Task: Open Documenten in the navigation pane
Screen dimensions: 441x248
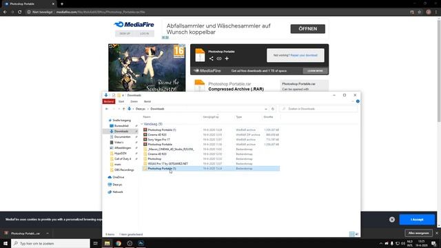Action: point(123,136)
